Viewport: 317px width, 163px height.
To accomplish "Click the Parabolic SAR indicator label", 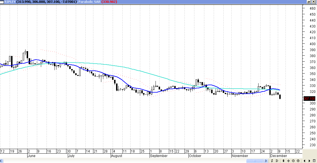I will [x=89, y=2].
